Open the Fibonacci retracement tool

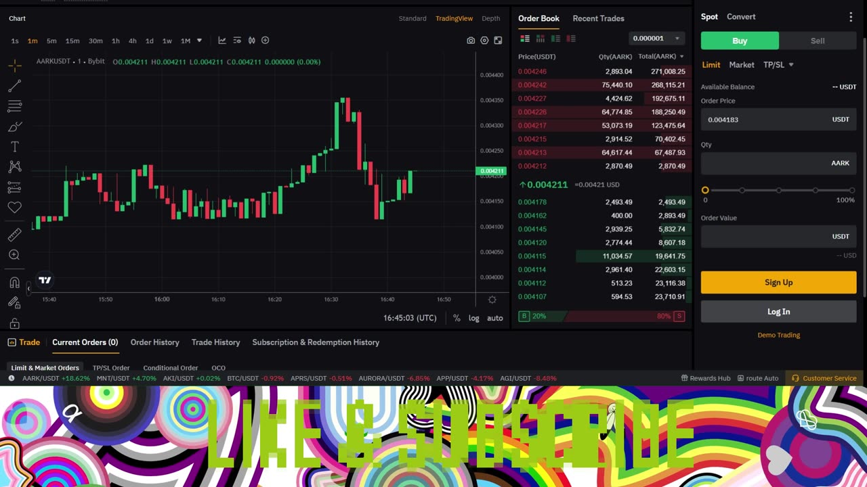pos(14,106)
